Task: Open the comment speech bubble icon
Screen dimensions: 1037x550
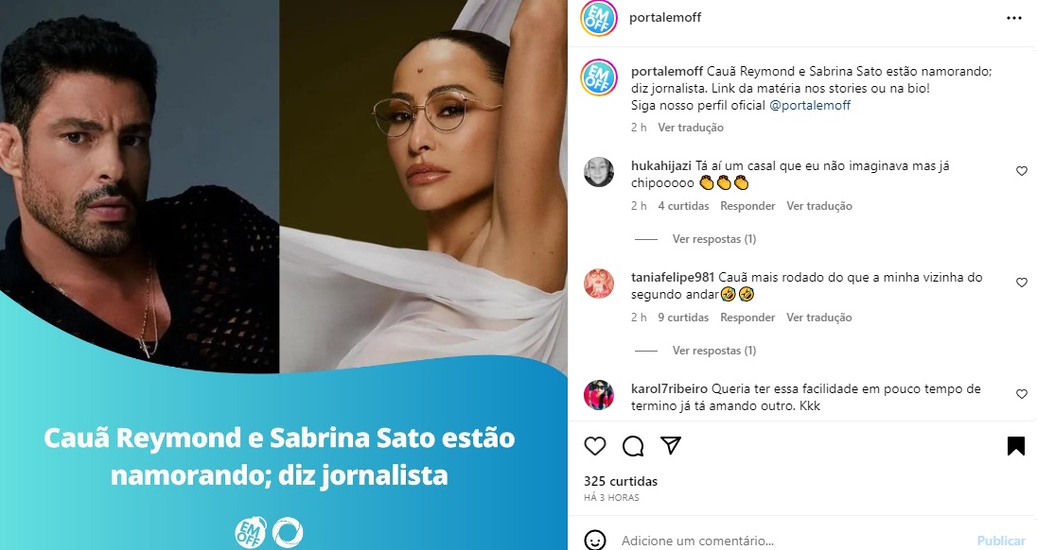Action: click(633, 446)
